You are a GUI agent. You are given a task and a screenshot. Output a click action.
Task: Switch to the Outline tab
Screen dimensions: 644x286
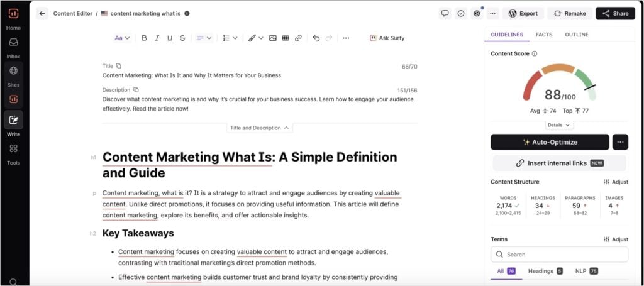(x=577, y=35)
